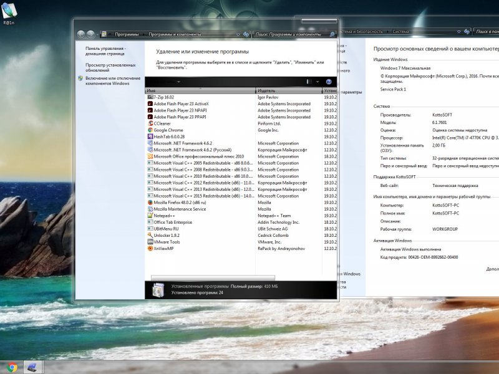Sort by the Издатель column header
This screenshot has height=374, width=499.
289,90
